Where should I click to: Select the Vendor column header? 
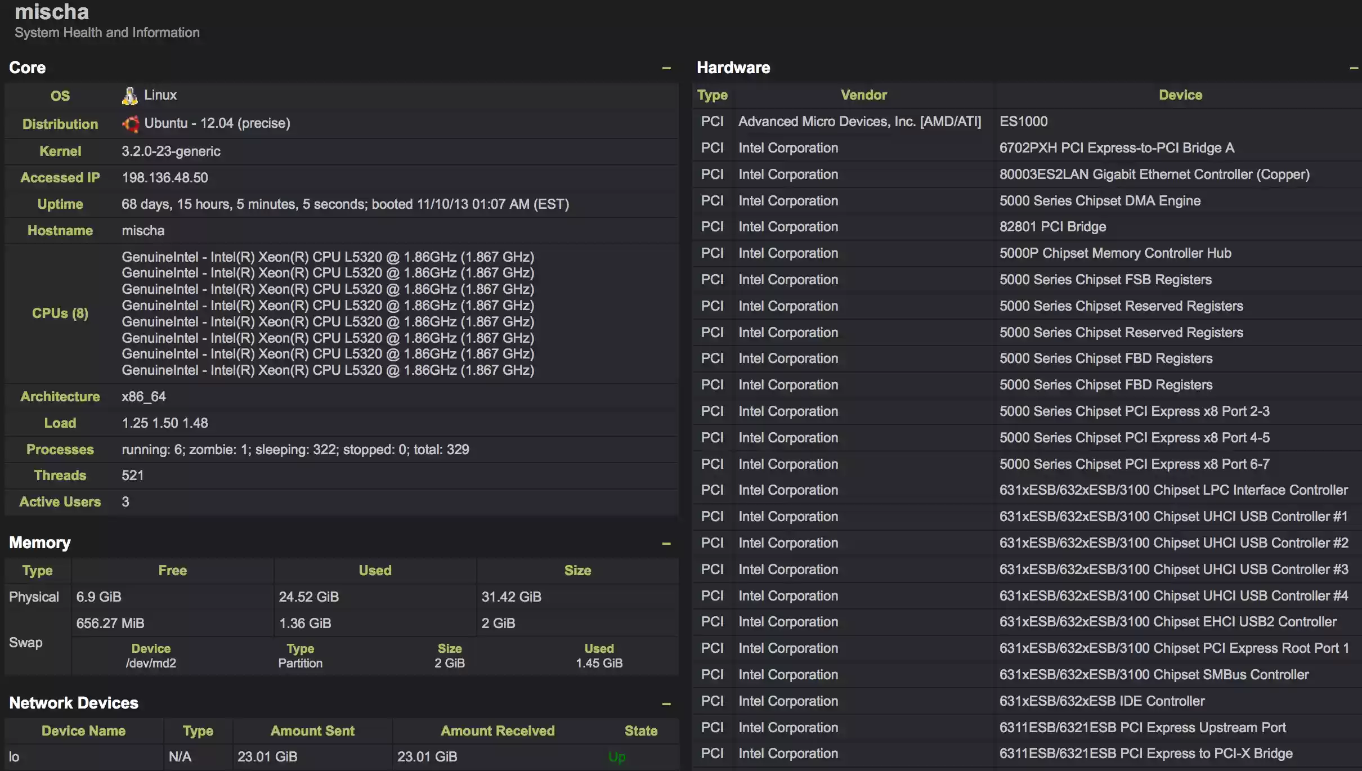point(863,95)
